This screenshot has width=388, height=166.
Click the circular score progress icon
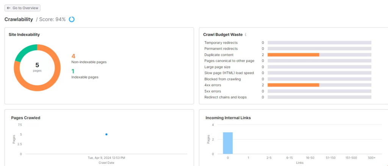pyautogui.click(x=72, y=19)
